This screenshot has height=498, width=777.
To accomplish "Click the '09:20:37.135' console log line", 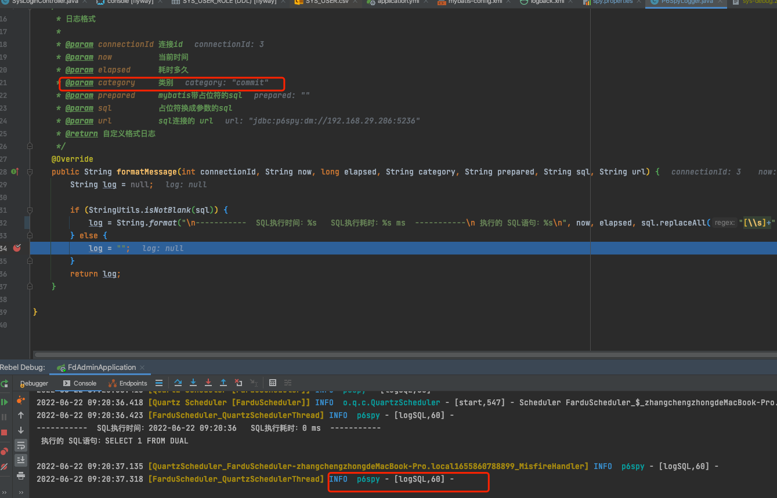I will [x=378, y=466].
